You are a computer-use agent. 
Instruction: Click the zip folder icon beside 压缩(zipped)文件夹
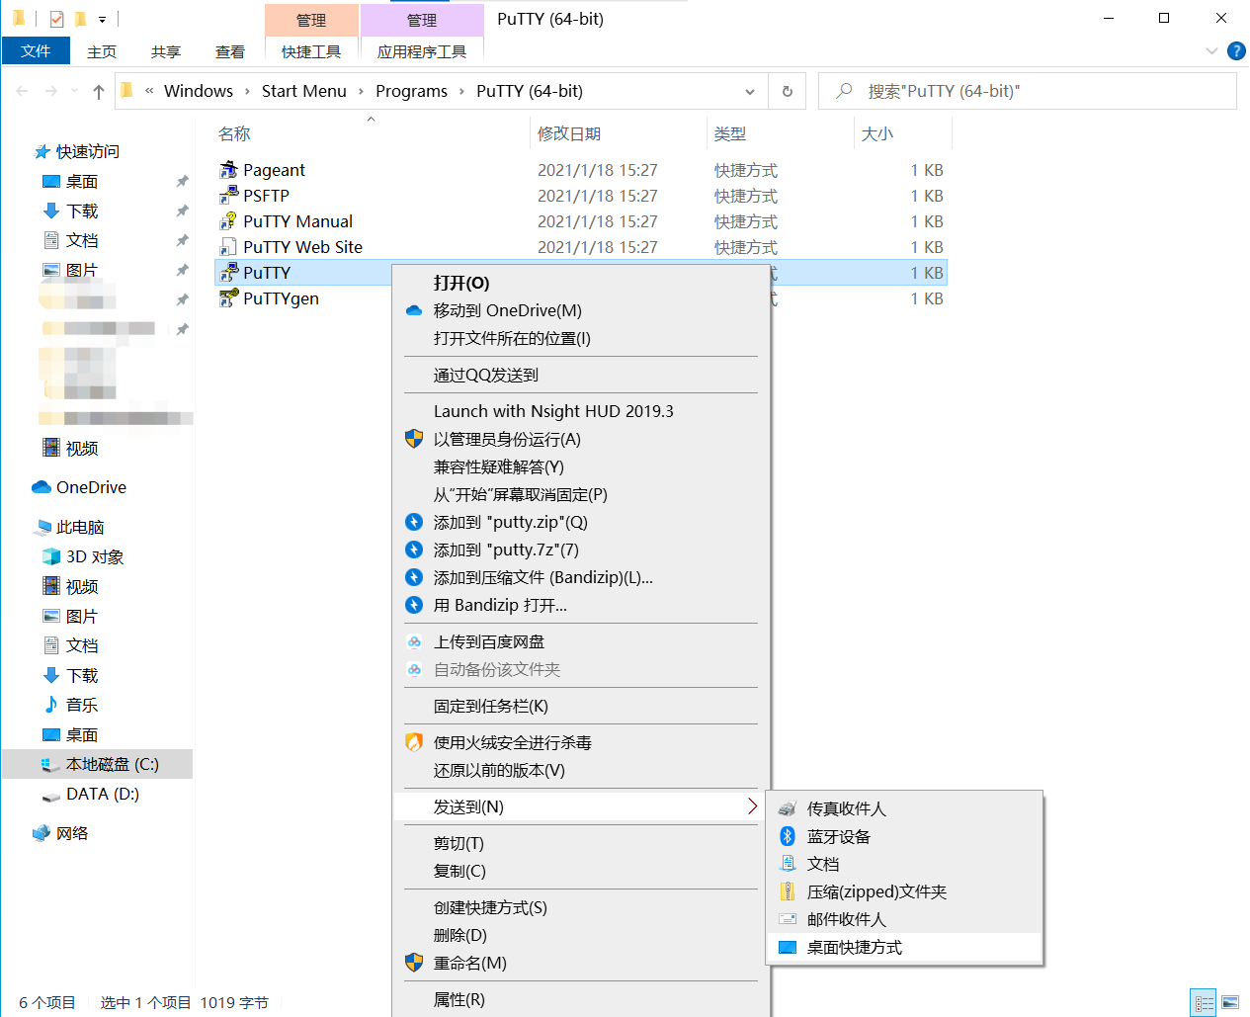coord(788,891)
